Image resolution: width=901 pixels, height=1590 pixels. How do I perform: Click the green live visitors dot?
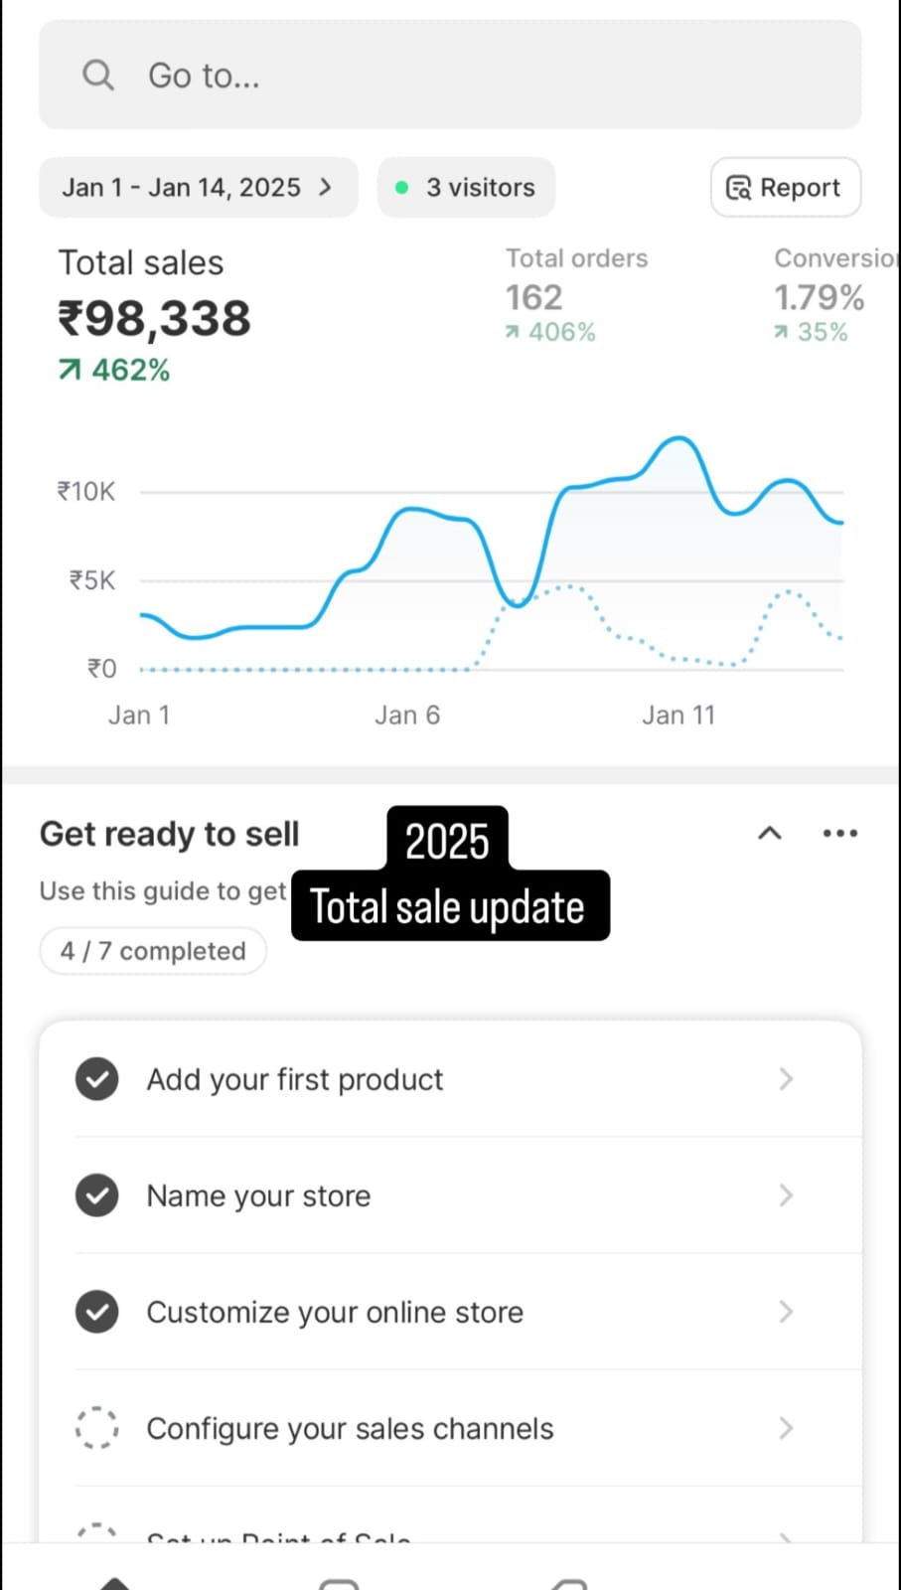[401, 188]
